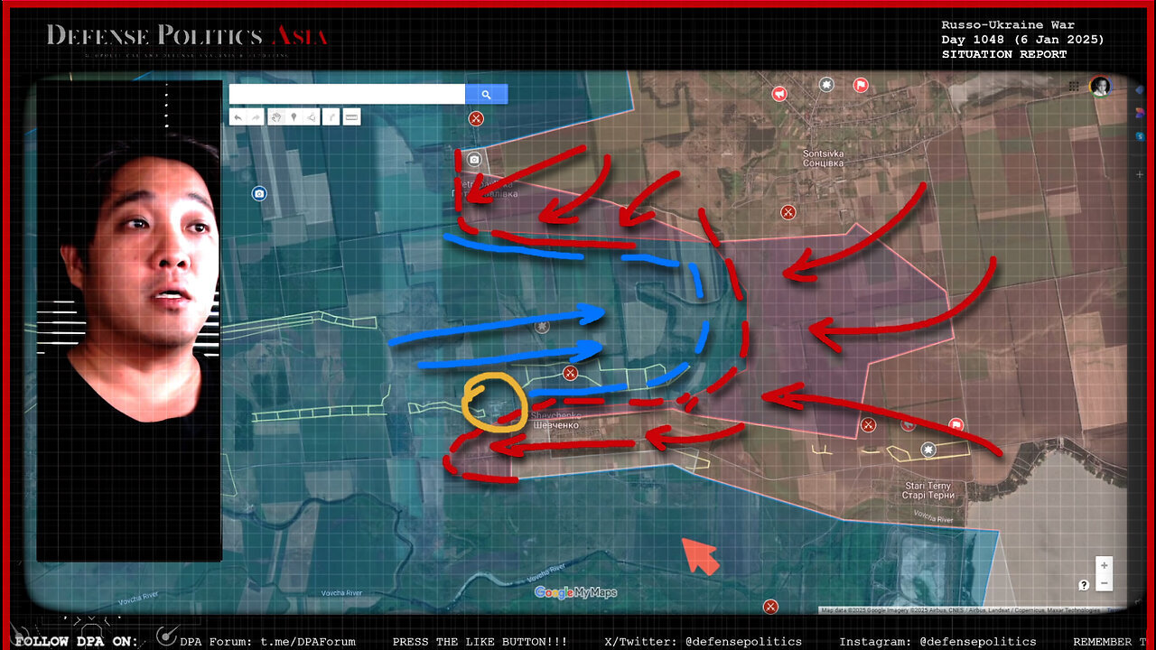Click the Stari Terny village label

(x=928, y=491)
